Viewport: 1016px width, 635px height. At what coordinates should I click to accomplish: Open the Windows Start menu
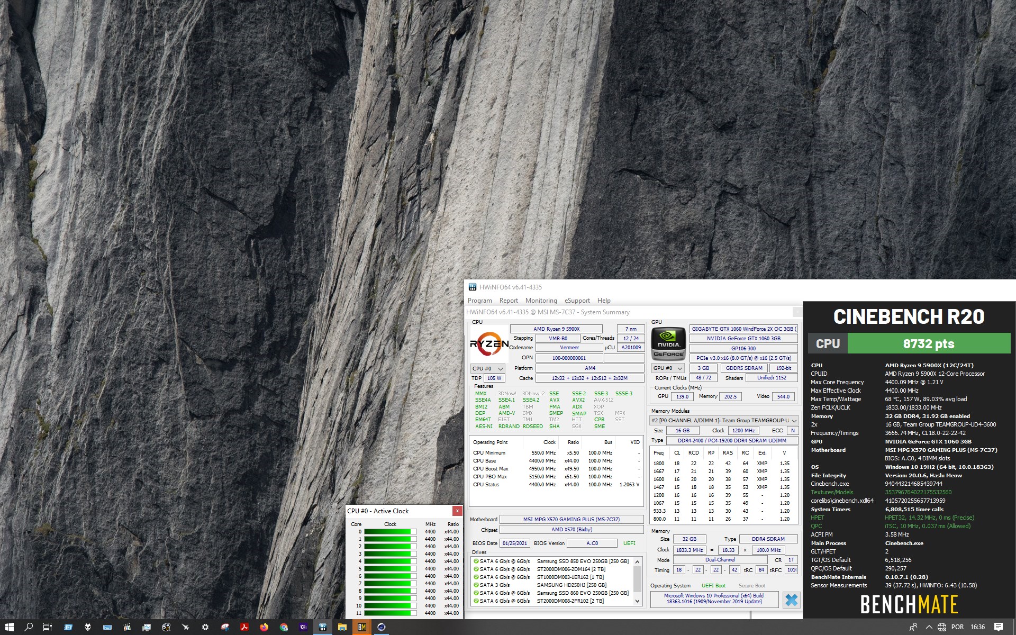pos(9,627)
